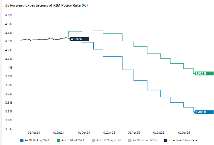Click the green swatch for 24Jul2024 series
The width and height of the screenshot is (214, 145).
[58, 140]
